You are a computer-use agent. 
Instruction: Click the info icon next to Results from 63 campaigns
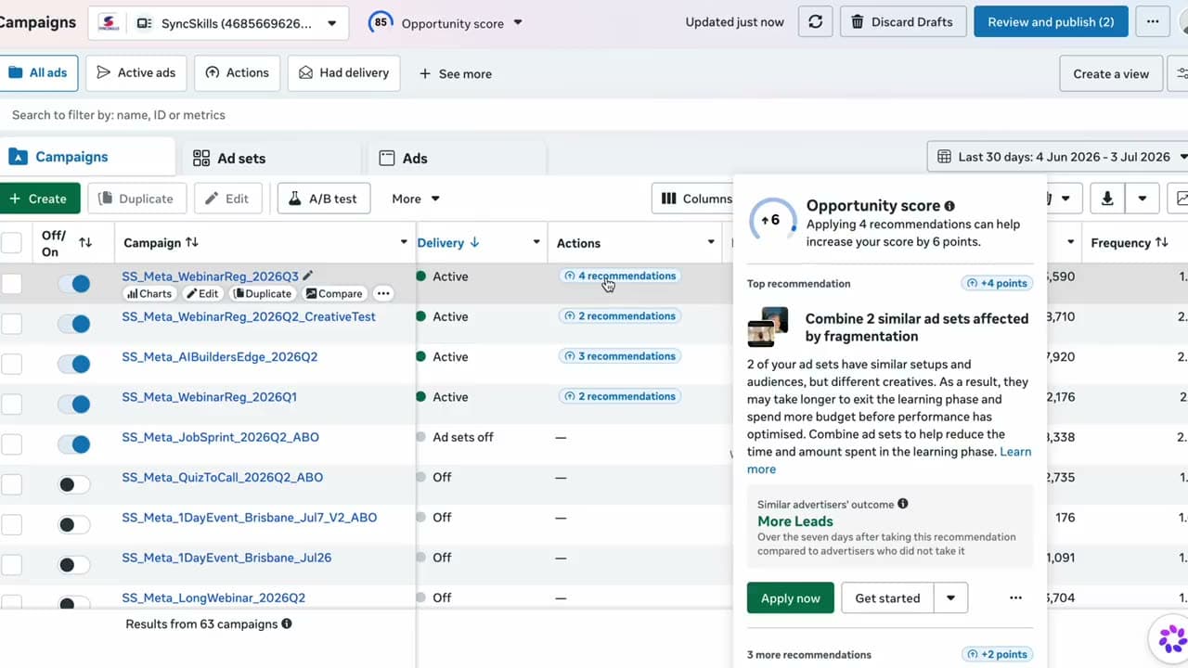(x=287, y=623)
